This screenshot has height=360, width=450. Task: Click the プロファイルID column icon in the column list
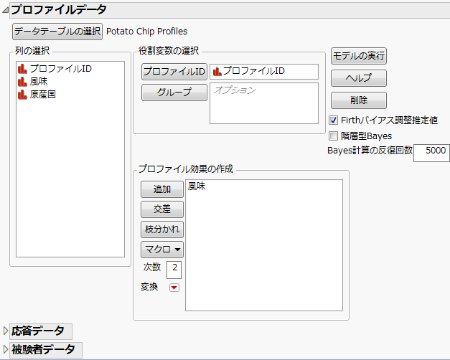tap(22, 69)
